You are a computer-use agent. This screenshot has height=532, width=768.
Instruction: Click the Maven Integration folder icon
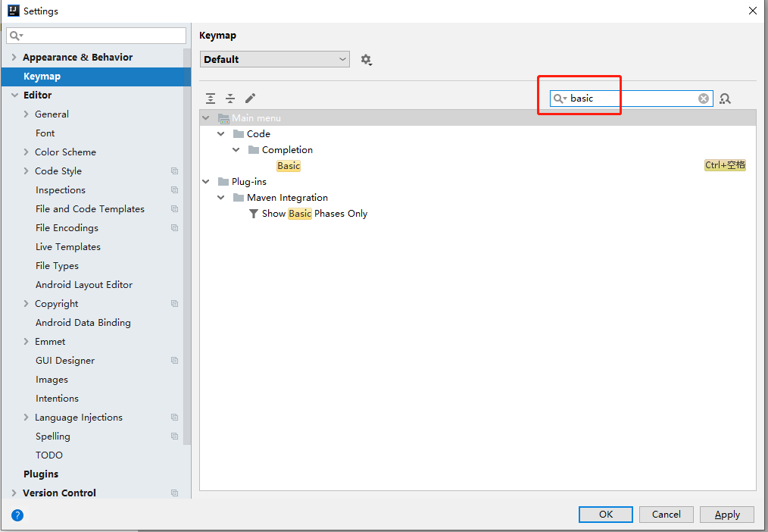[x=239, y=198]
